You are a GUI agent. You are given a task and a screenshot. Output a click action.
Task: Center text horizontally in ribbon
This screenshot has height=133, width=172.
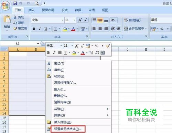click(100, 28)
